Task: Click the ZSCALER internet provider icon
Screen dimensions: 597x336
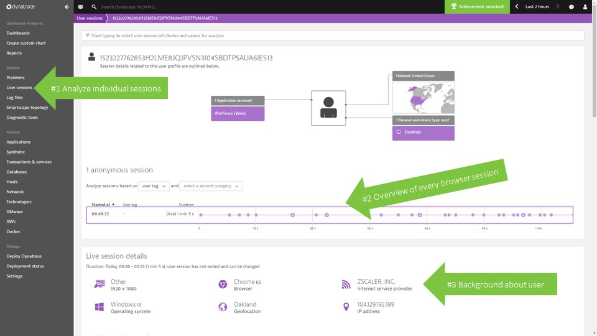Action: click(346, 284)
